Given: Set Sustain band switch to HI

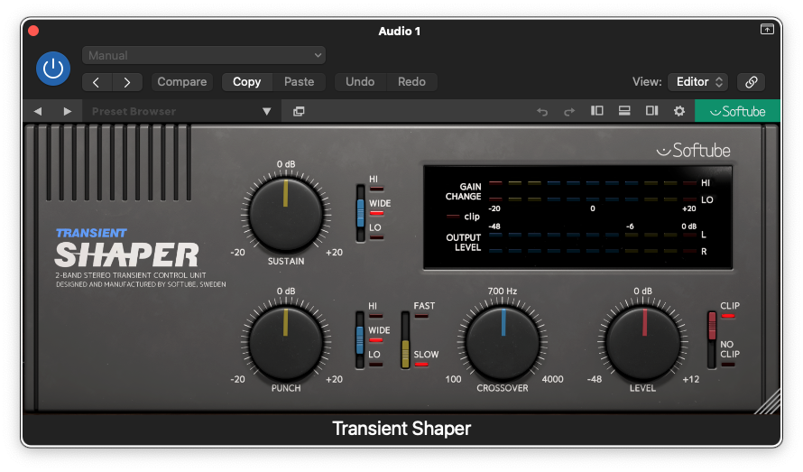Looking at the screenshot, I should pyautogui.click(x=374, y=182).
